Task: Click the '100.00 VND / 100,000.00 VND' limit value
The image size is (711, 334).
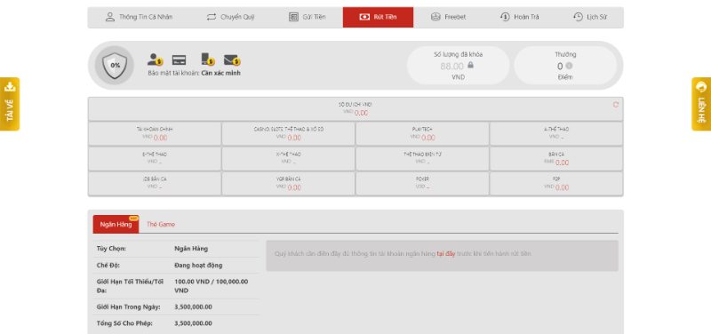Action: [x=212, y=286]
